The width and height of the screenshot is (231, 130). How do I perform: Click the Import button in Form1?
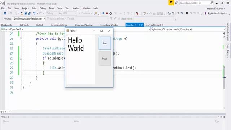coord(105,58)
